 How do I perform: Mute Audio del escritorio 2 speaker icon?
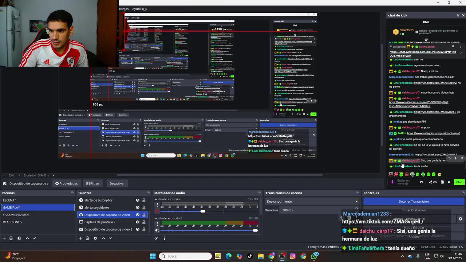(x=157, y=230)
